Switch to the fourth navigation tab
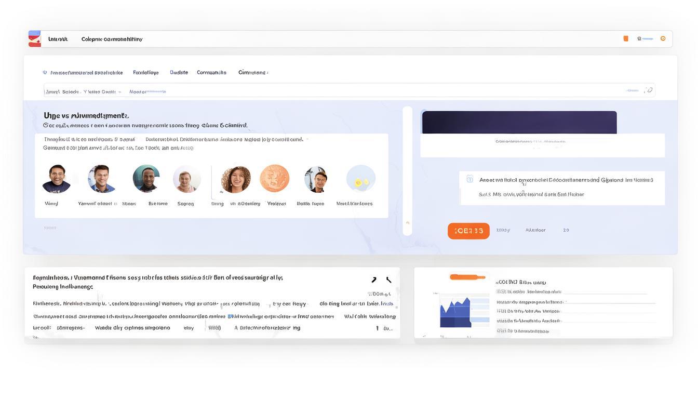 click(211, 73)
